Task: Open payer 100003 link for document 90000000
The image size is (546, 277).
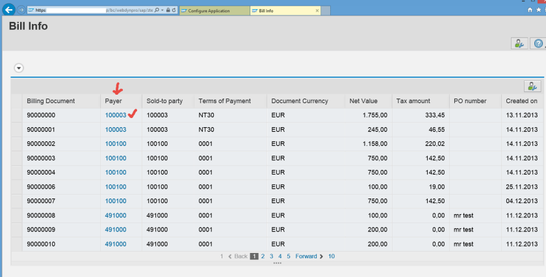Action: pyautogui.click(x=115, y=115)
